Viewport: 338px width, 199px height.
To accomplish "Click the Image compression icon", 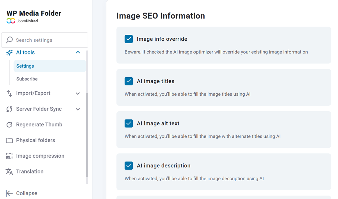I will pyautogui.click(x=9, y=156).
